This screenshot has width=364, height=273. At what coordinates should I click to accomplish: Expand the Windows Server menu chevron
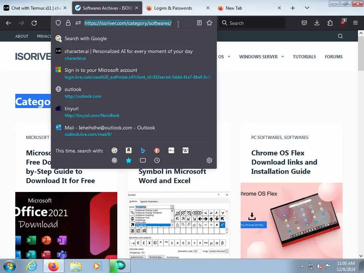[283, 57]
